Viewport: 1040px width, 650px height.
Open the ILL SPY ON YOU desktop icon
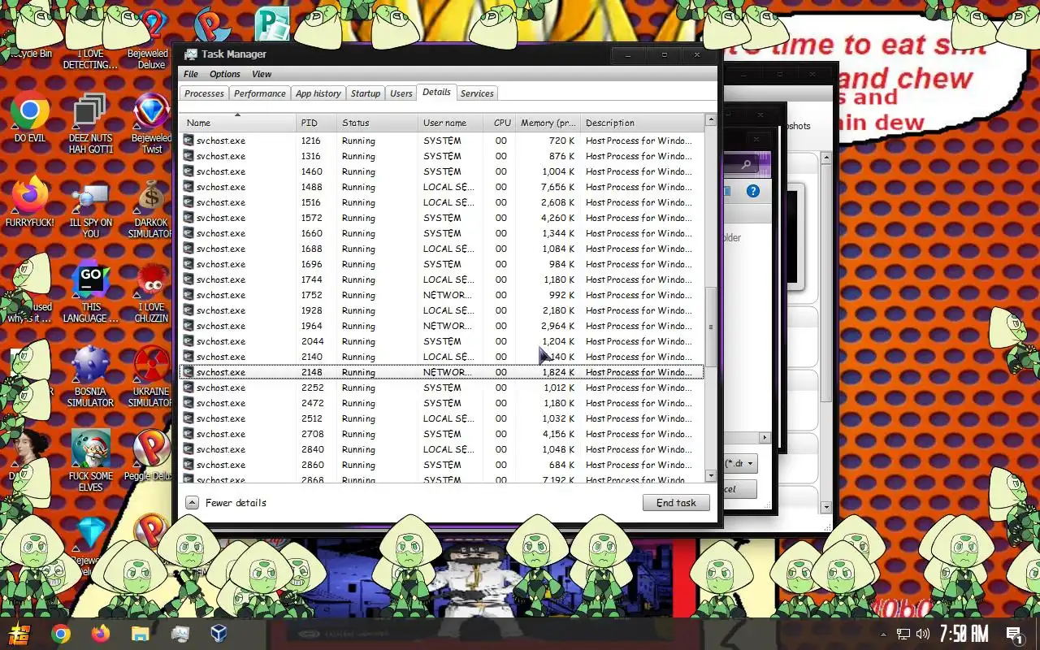tap(90, 208)
